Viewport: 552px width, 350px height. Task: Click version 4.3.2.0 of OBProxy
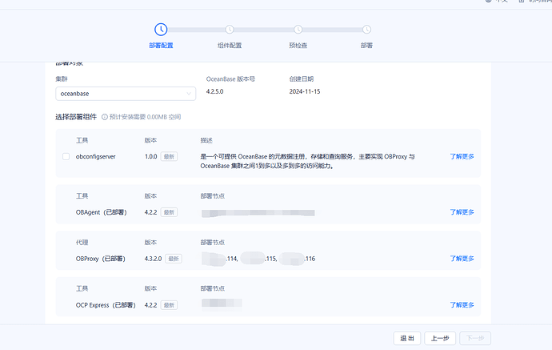pyautogui.click(x=153, y=259)
